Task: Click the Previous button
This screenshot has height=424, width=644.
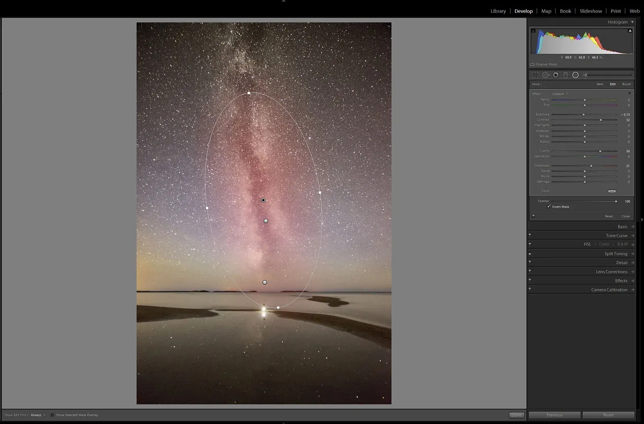Action: point(554,415)
